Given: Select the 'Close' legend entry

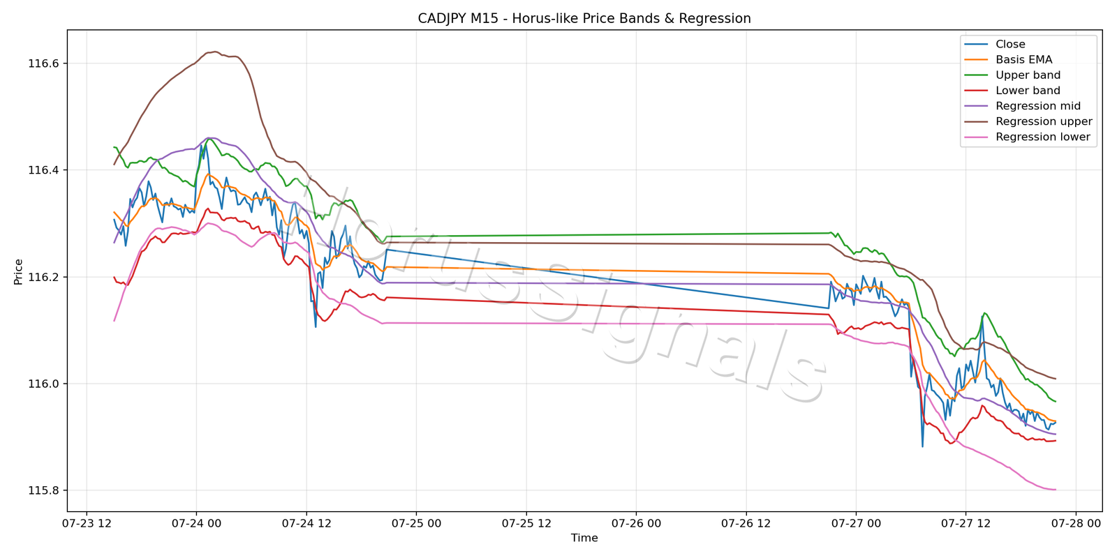Looking at the screenshot, I should pos(995,45).
